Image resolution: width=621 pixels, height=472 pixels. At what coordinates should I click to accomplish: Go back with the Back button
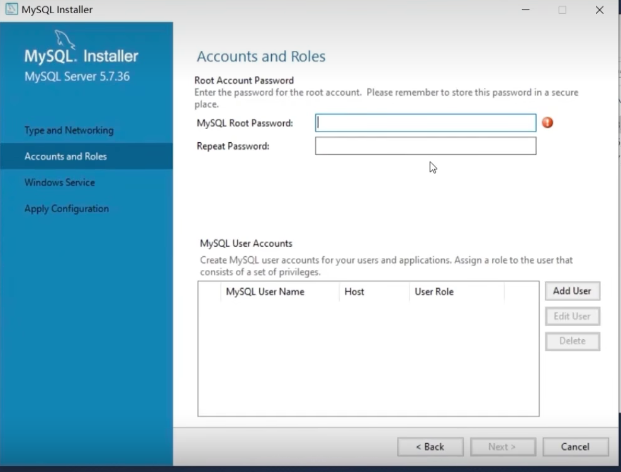[430, 447]
